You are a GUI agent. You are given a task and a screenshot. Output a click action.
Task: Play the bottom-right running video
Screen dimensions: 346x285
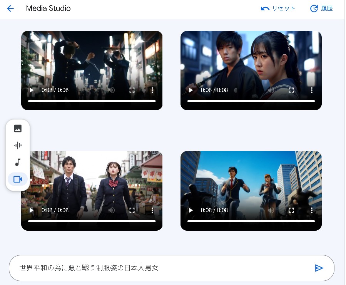coord(191,210)
